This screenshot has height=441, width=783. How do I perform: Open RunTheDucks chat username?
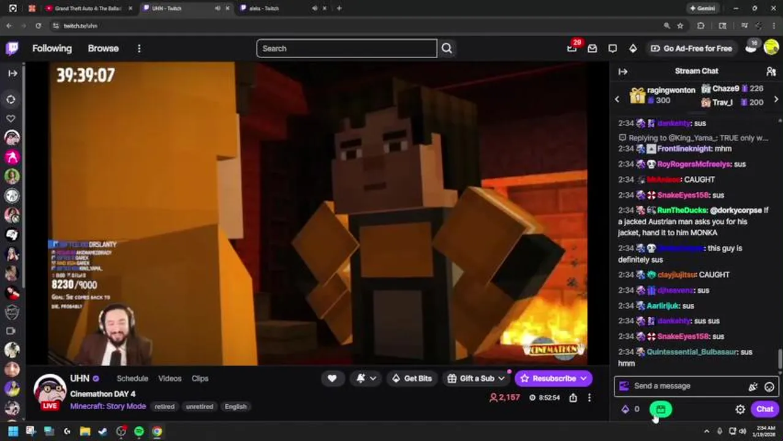tap(682, 210)
